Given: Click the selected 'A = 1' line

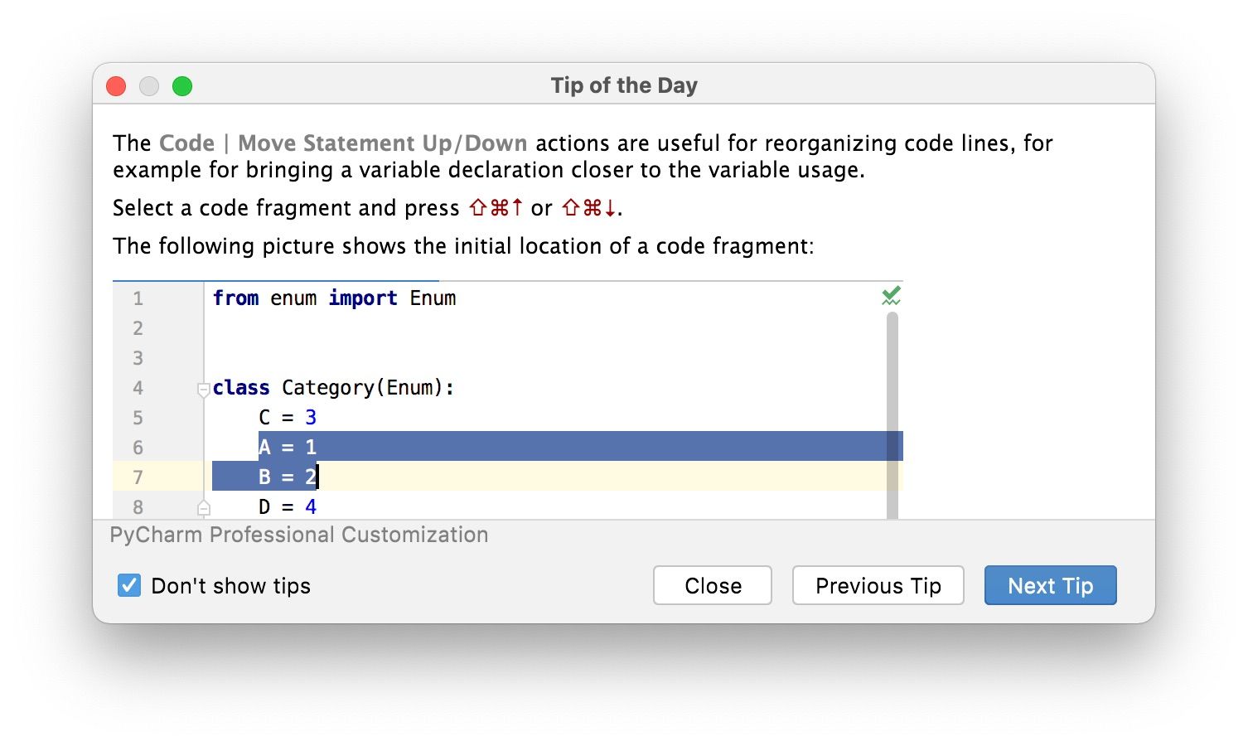Looking at the screenshot, I should click(288, 448).
